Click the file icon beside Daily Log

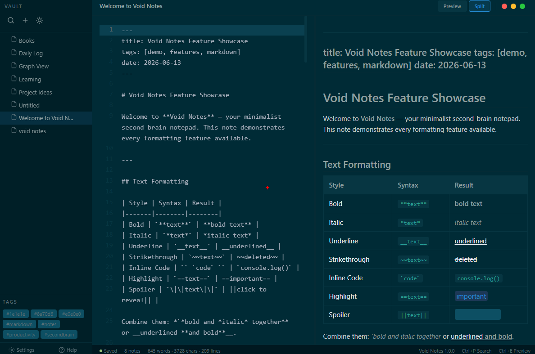[14, 53]
